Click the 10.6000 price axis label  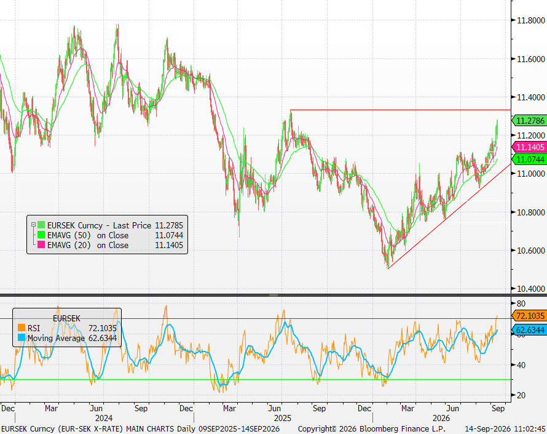coord(530,251)
